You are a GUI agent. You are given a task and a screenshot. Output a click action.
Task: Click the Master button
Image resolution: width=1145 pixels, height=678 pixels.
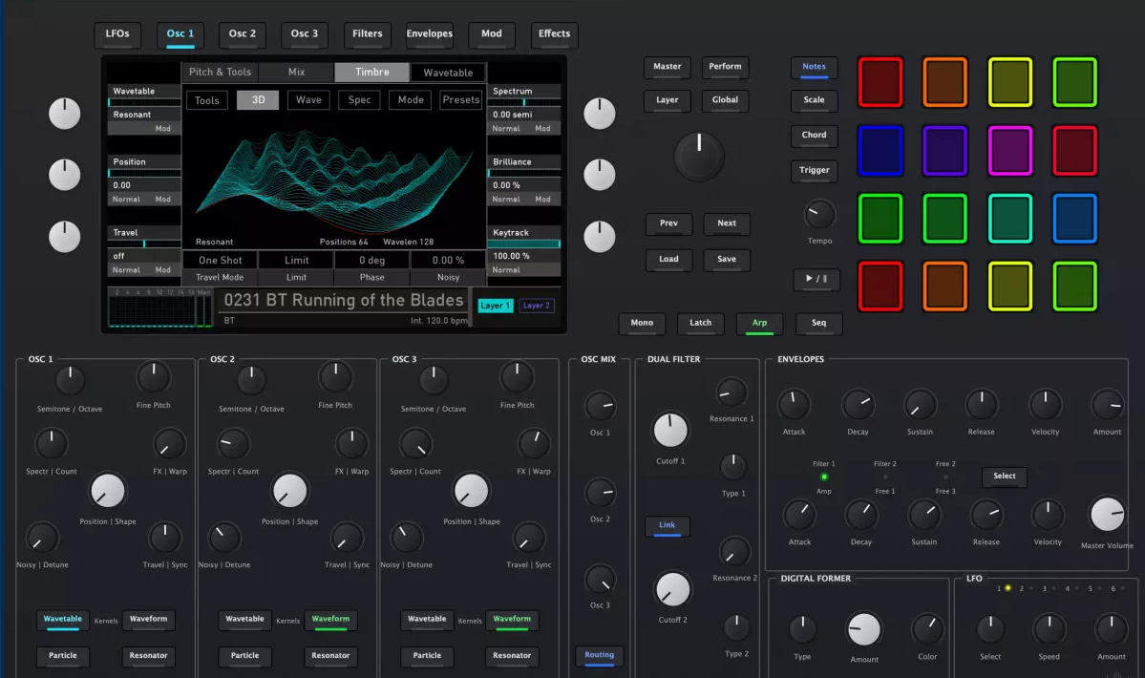click(668, 67)
